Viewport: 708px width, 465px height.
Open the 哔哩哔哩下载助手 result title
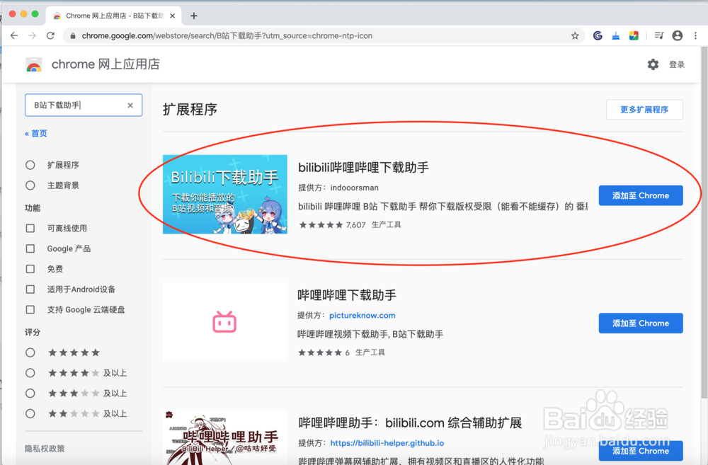point(347,295)
